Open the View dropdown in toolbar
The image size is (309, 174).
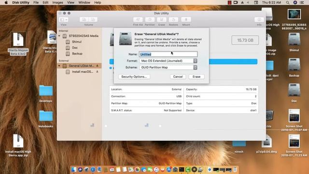(x=63, y=19)
